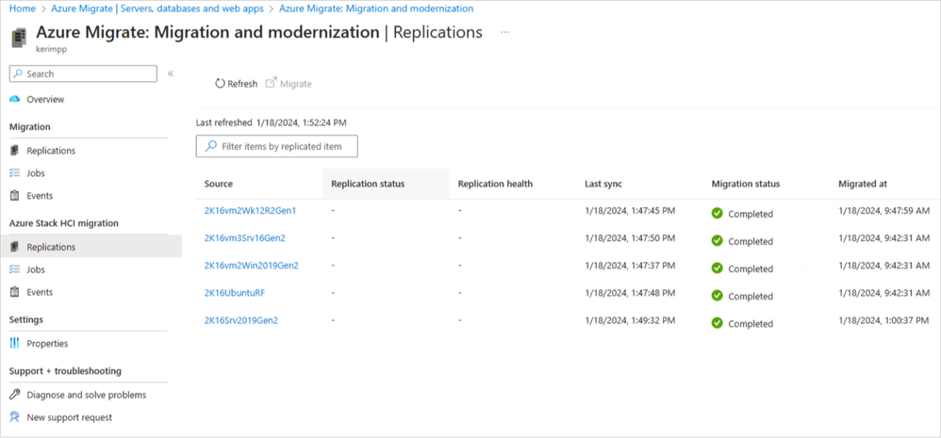Screen dimensions: 941x438
Task: Click the New support request person icon
Action: [15, 417]
